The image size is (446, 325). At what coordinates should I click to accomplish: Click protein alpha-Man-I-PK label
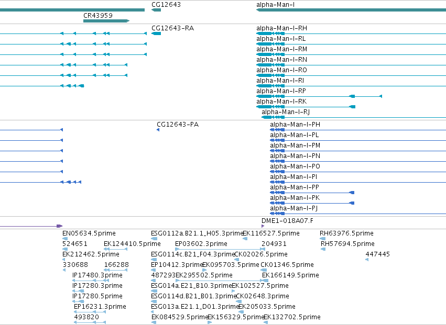(295, 198)
